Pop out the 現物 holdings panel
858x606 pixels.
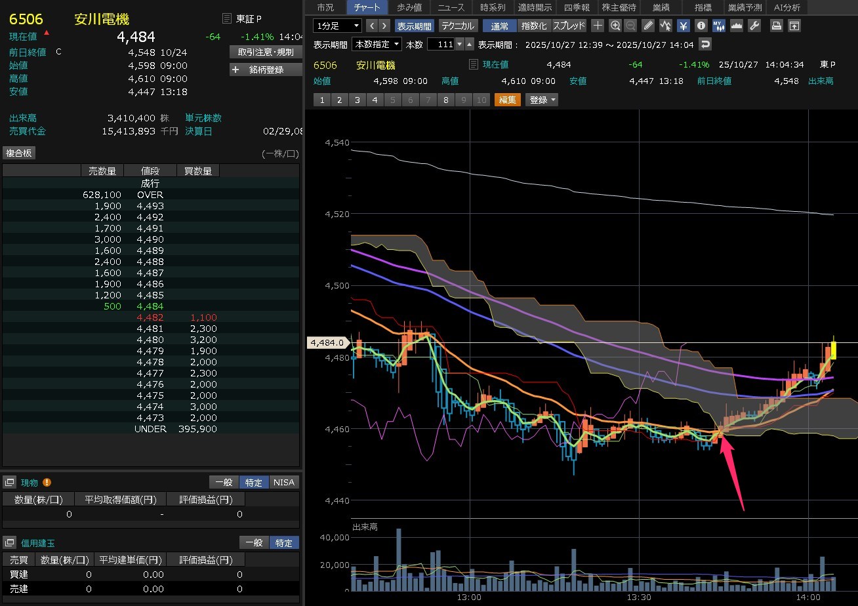[9, 482]
